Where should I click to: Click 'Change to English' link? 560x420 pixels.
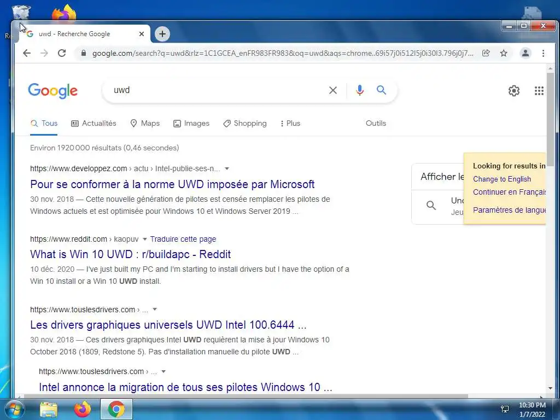point(502,179)
